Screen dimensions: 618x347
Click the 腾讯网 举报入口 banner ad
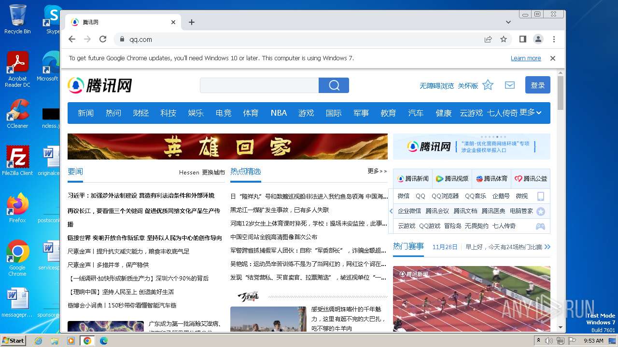pyautogui.click(x=472, y=147)
